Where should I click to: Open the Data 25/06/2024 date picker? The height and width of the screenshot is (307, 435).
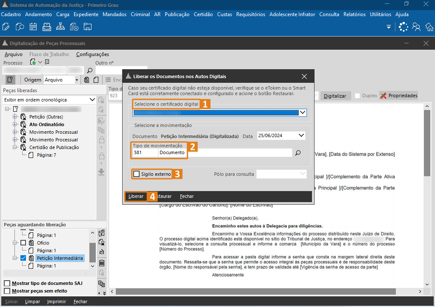(x=301, y=135)
